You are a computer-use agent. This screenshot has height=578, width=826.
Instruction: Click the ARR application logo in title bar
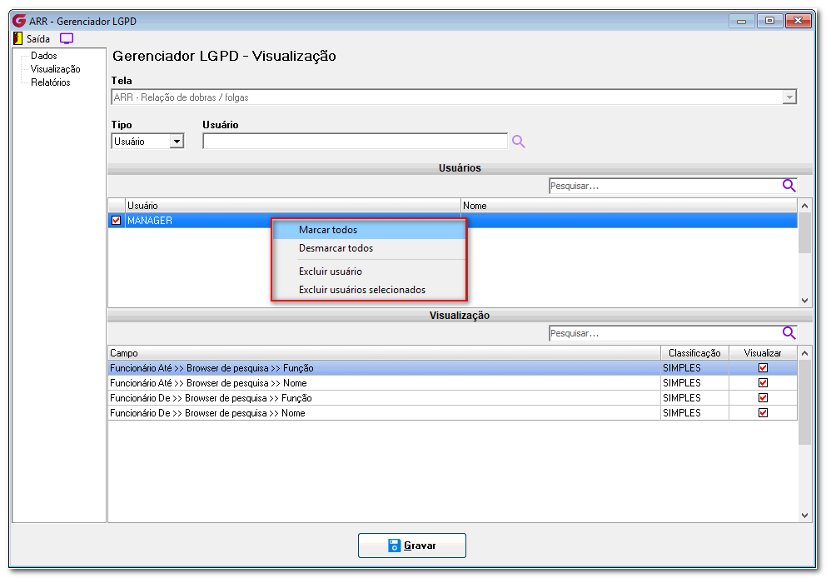(x=19, y=21)
